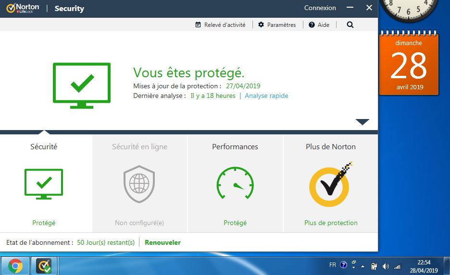Screen dimensions: 450x275
Task: Click Renouveler subscription link
Action: click(x=162, y=242)
